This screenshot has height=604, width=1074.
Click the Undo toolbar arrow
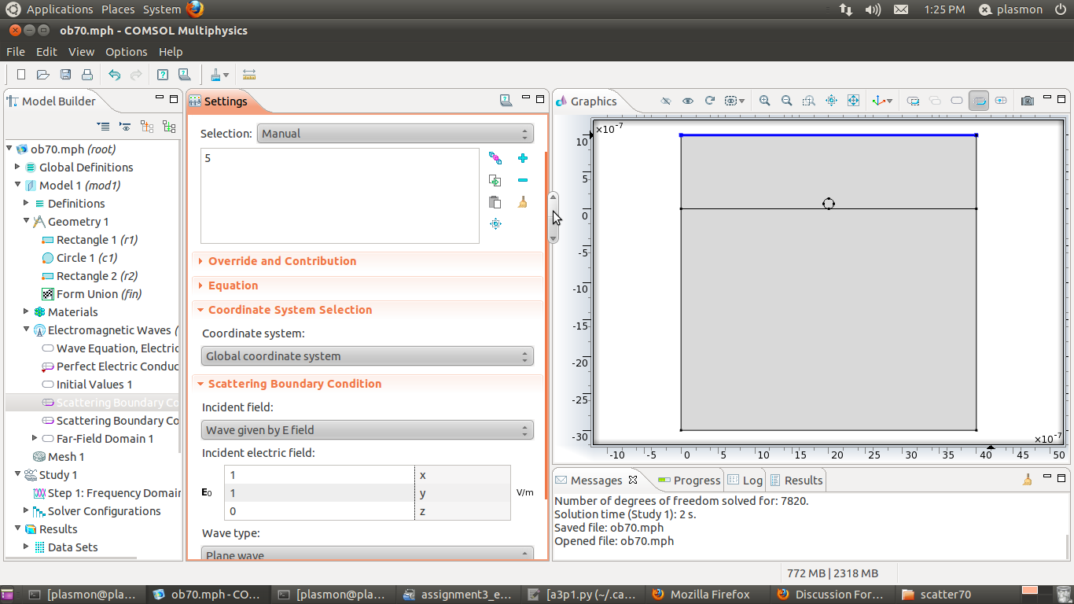[x=115, y=75]
